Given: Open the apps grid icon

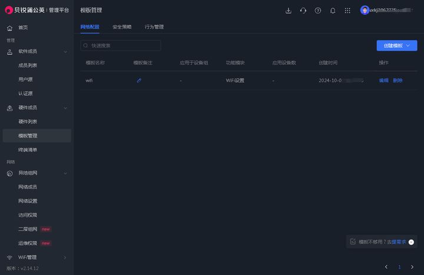Looking at the screenshot, I should coord(347,11).
